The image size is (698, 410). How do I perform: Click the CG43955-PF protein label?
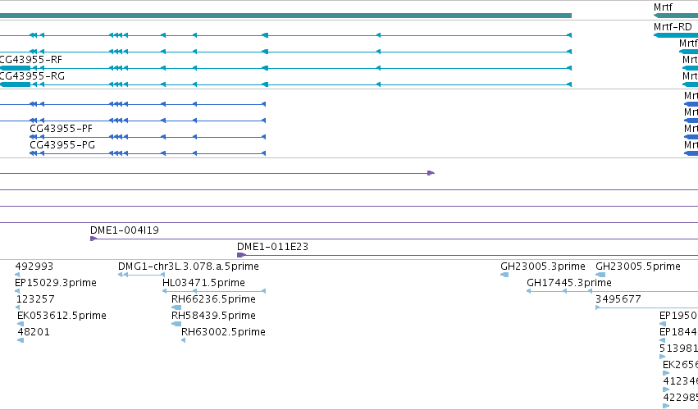coord(61,129)
